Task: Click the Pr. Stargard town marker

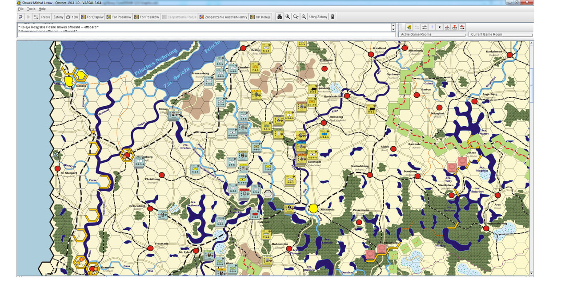Action: [57, 168]
